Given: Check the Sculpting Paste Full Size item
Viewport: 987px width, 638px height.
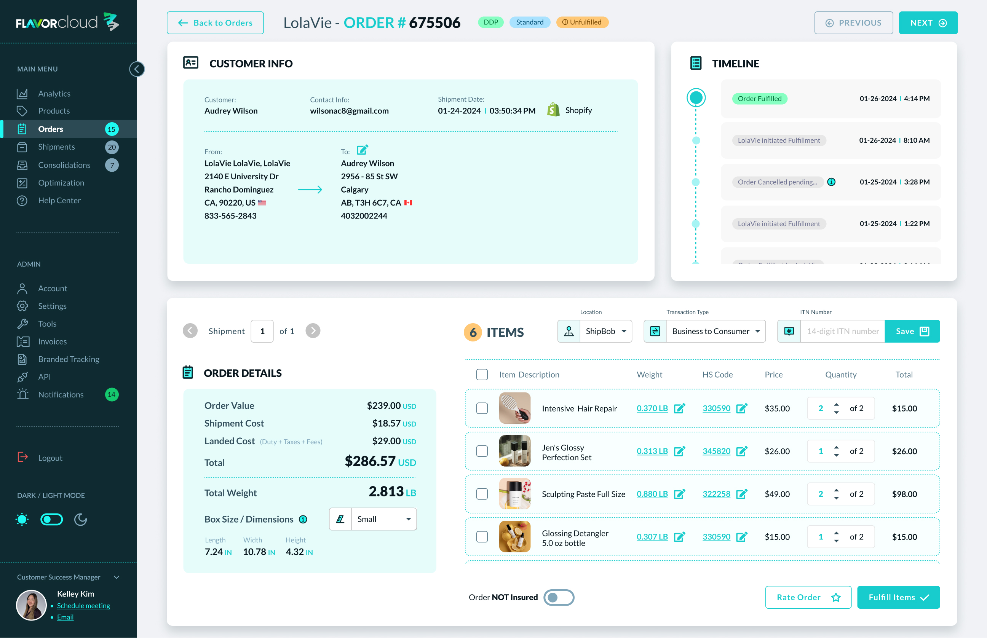Looking at the screenshot, I should point(482,494).
